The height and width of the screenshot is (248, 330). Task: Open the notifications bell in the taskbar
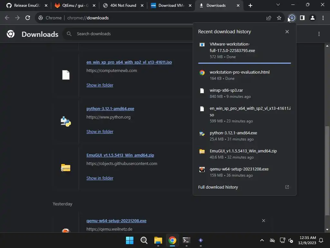321,240
